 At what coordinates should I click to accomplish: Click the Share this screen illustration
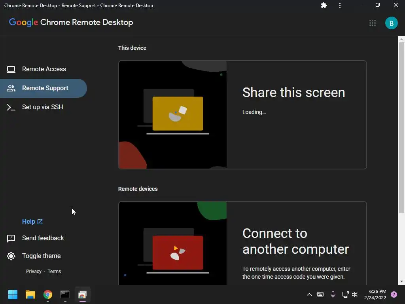[x=172, y=115]
